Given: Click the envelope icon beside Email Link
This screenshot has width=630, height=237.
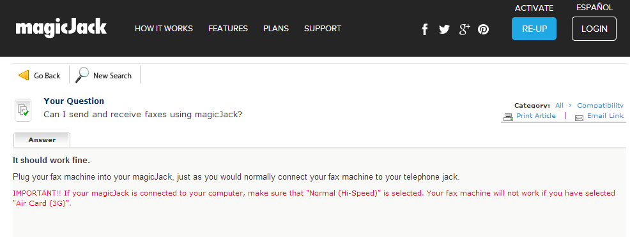Looking at the screenshot, I should (x=579, y=118).
